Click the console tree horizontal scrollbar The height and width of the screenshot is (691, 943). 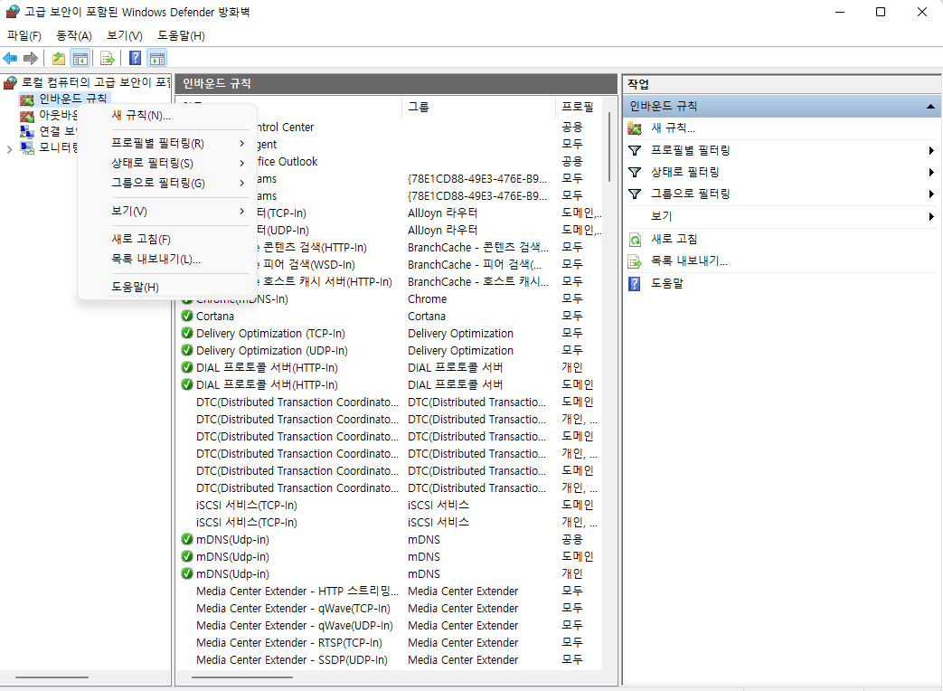tap(52, 677)
